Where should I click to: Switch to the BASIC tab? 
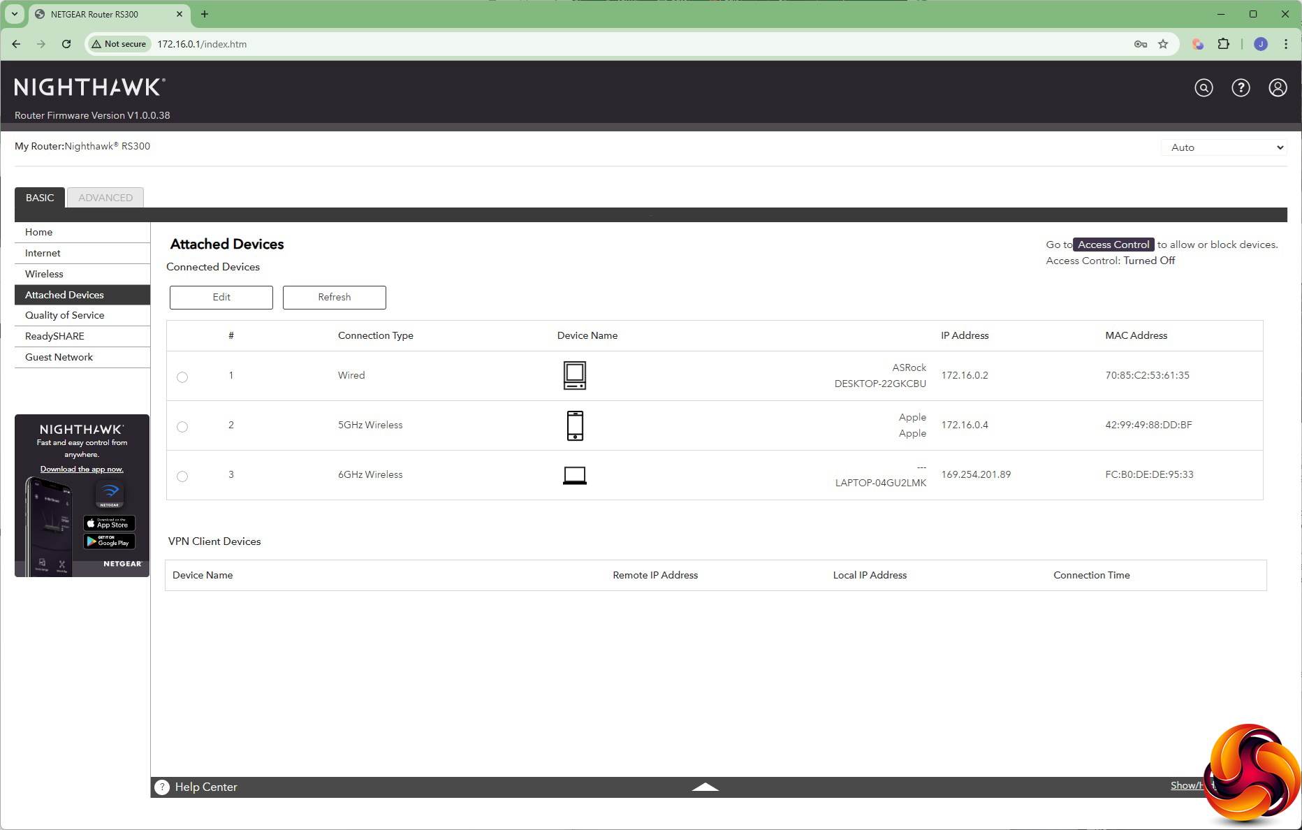tap(40, 198)
